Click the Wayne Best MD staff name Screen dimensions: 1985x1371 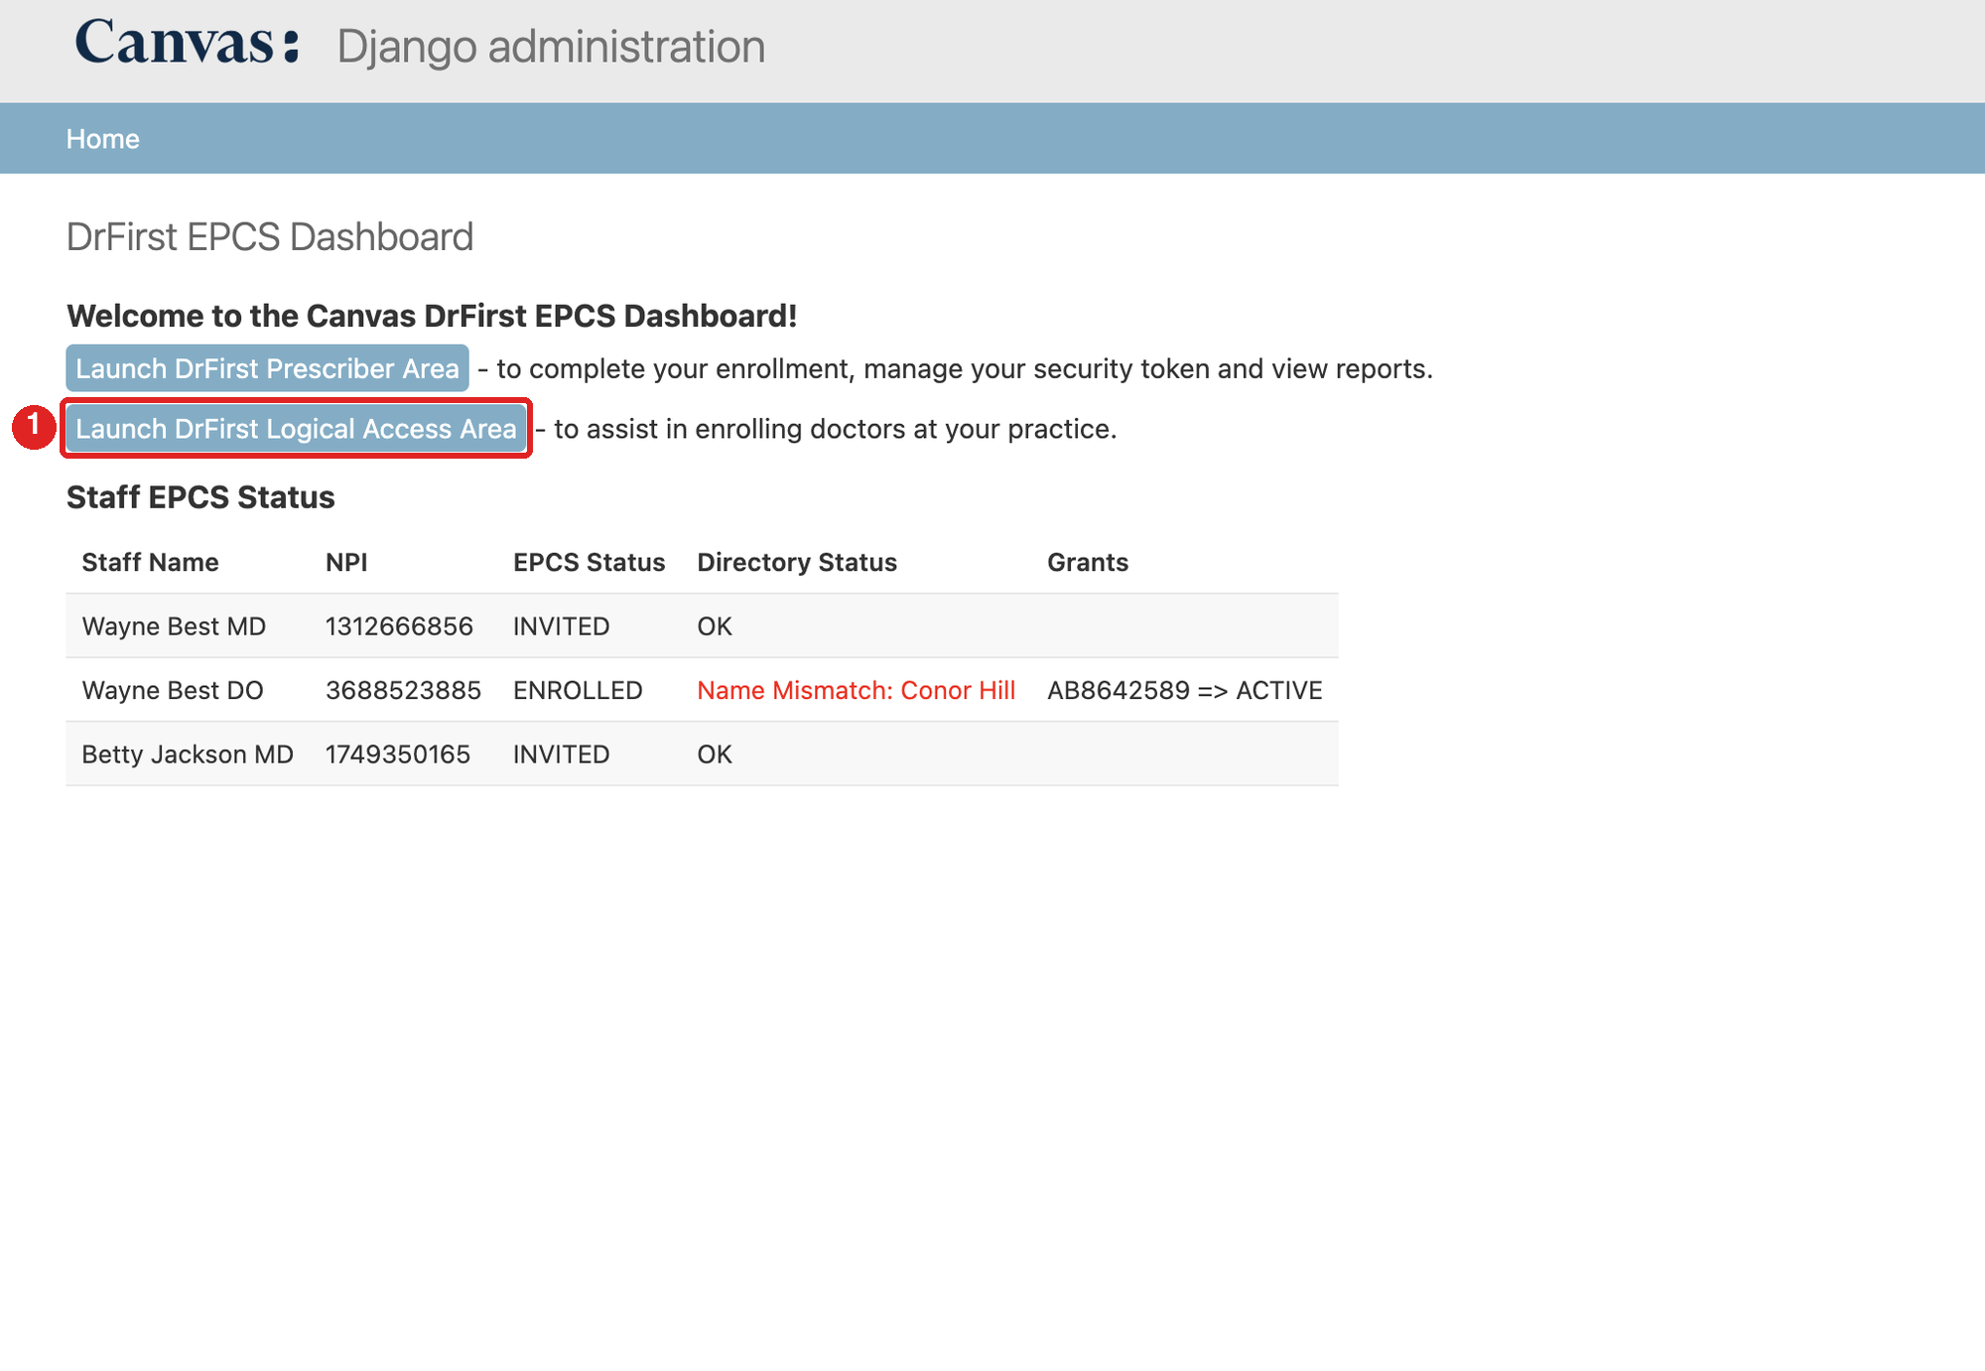(174, 626)
